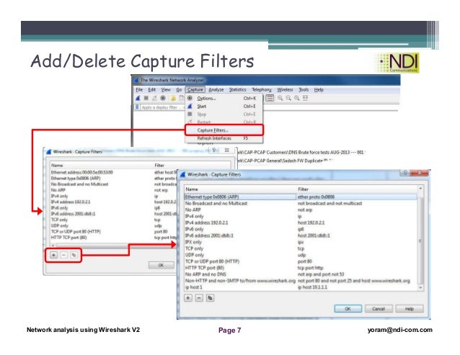The image size is (460, 355).
Task: Choose Capture Filters... from the Capture menu
Action: pyautogui.click(x=224, y=130)
